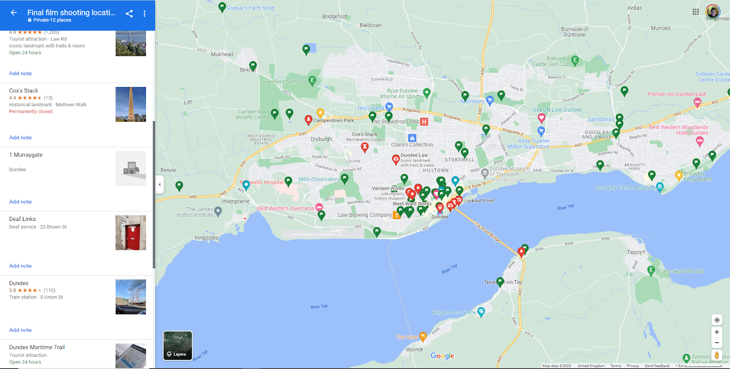Collapse the side panel arrow
The width and height of the screenshot is (730, 369).
click(x=160, y=184)
